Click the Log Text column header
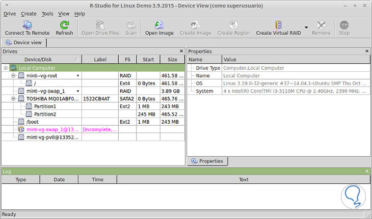372x219 pixels. pos(244,179)
